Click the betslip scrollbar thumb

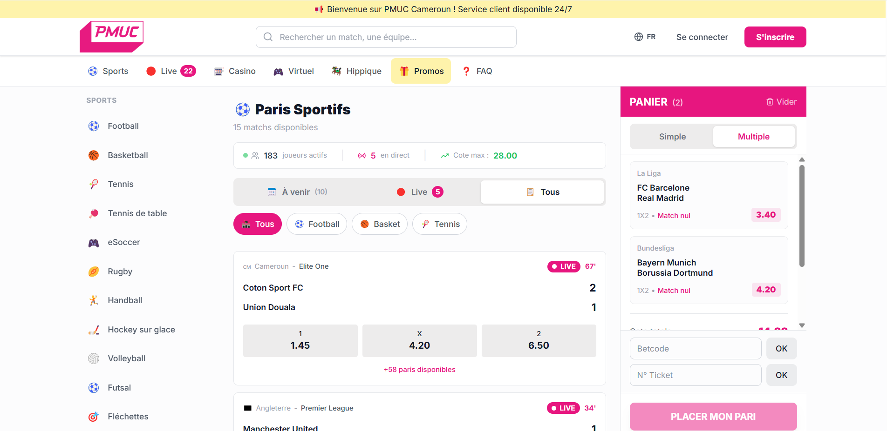(802, 216)
